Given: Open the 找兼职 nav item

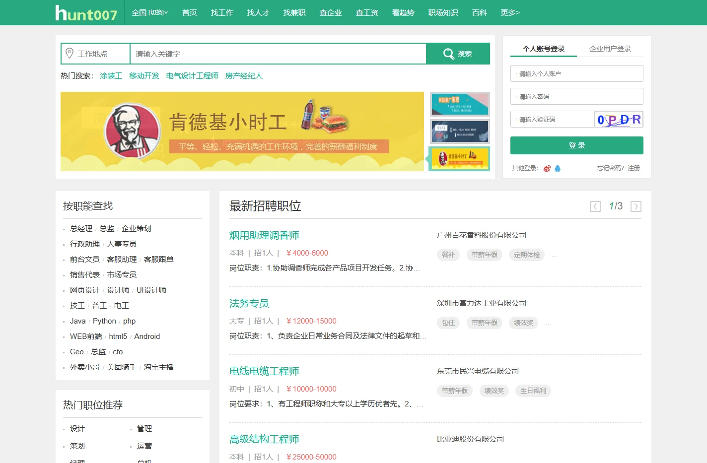Looking at the screenshot, I should coord(294,12).
